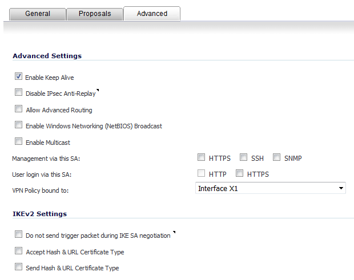Enable HTTPS management via this SA

201,157
